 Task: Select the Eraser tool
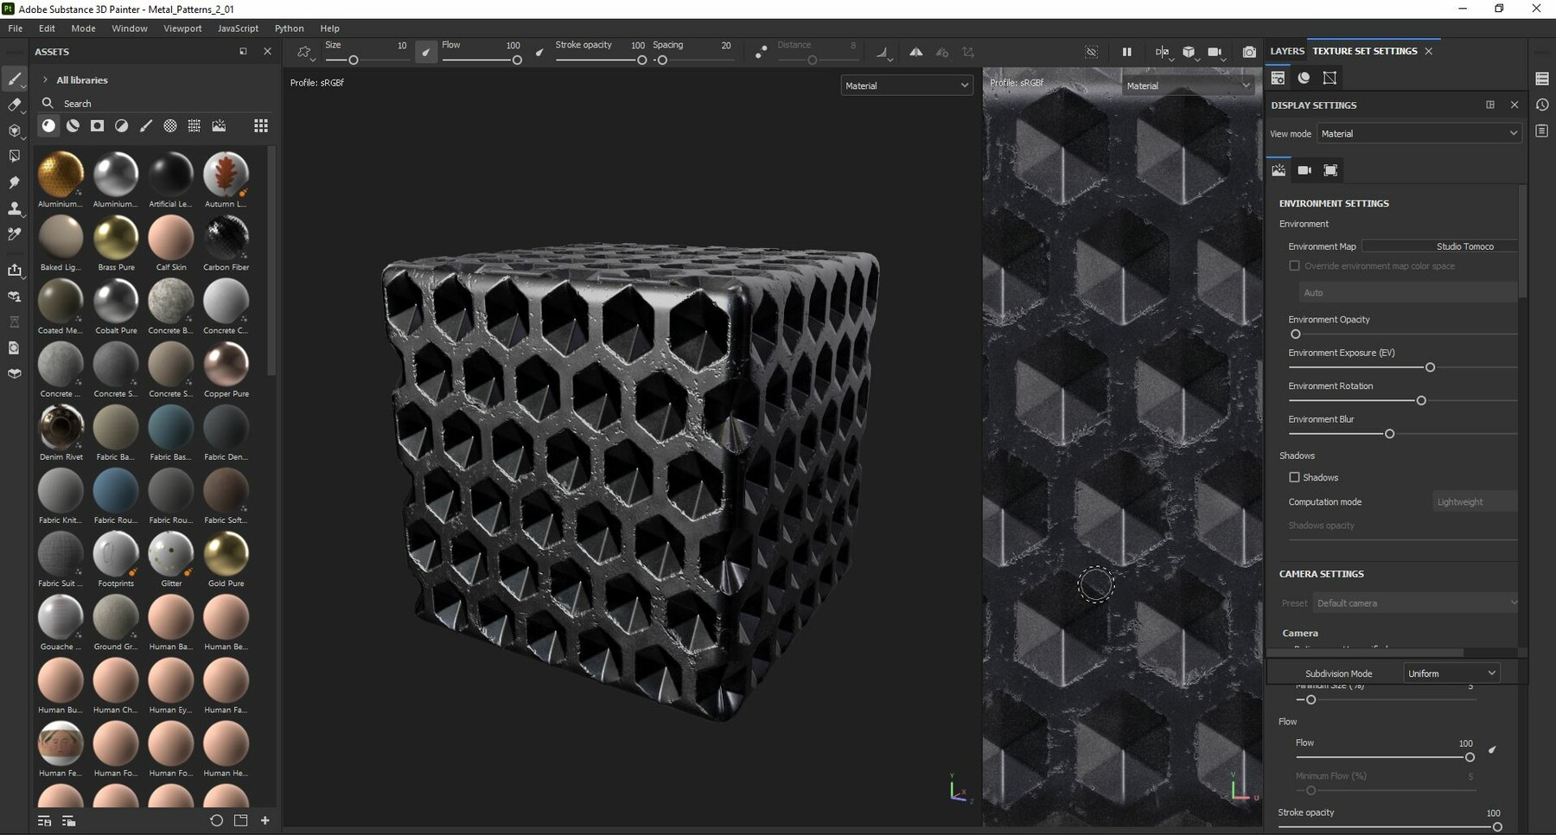[15, 105]
